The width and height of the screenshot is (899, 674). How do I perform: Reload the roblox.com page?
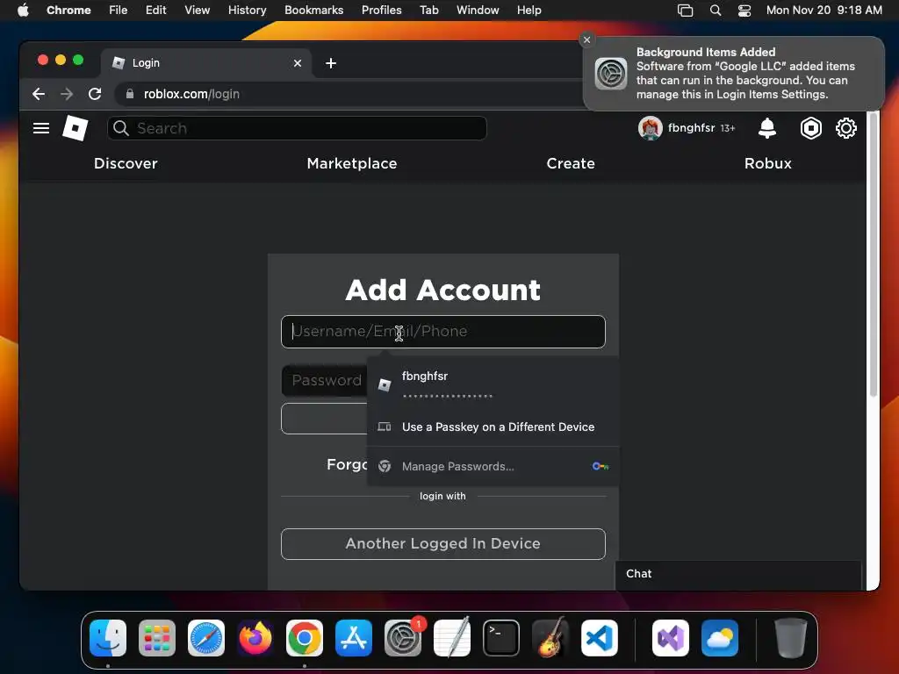point(95,94)
